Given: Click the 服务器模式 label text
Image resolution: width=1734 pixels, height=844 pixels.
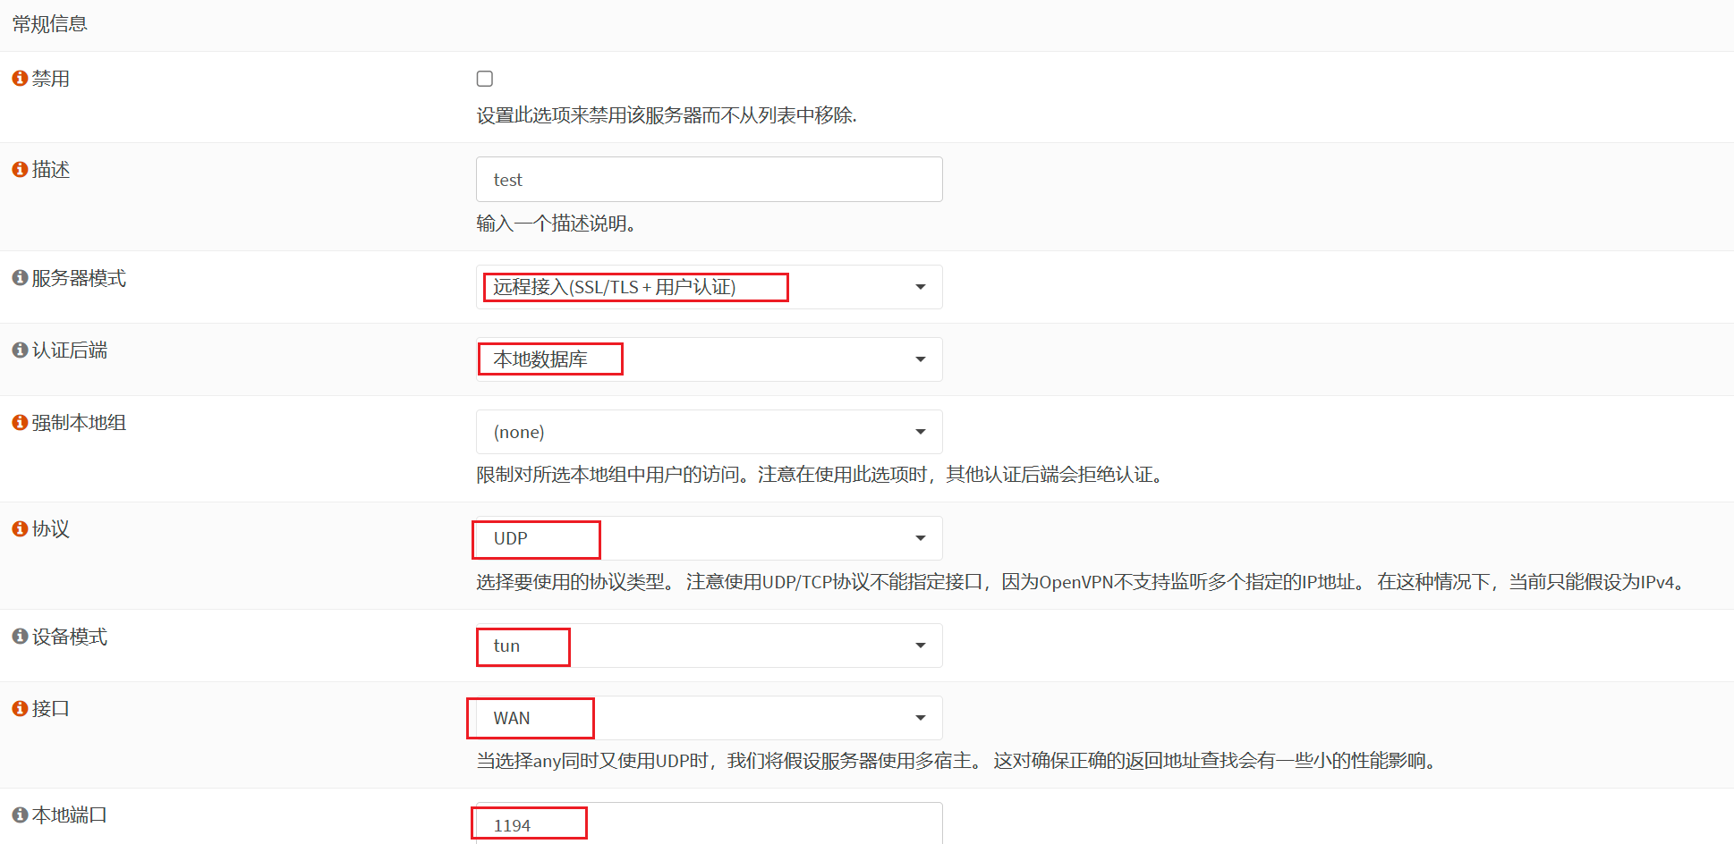Looking at the screenshot, I should point(79,278).
